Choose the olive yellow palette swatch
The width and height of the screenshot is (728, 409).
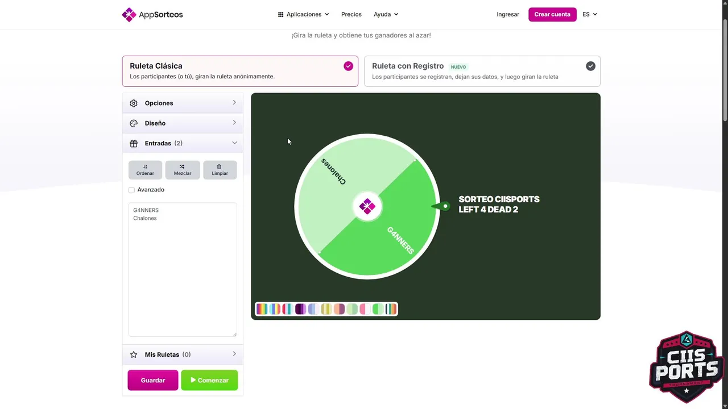(x=326, y=309)
